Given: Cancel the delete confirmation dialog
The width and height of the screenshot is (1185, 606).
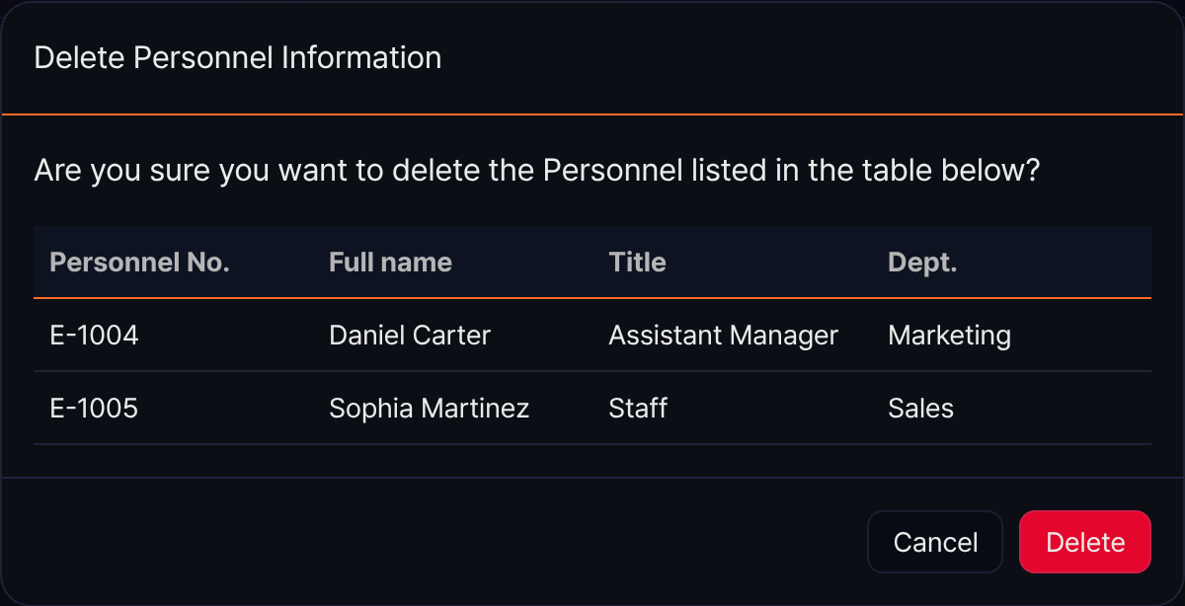Looking at the screenshot, I should pos(935,542).
